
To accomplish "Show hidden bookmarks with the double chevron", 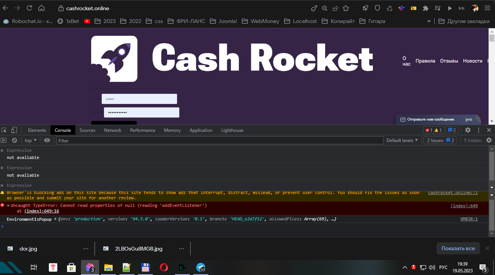I will (429, 21).
